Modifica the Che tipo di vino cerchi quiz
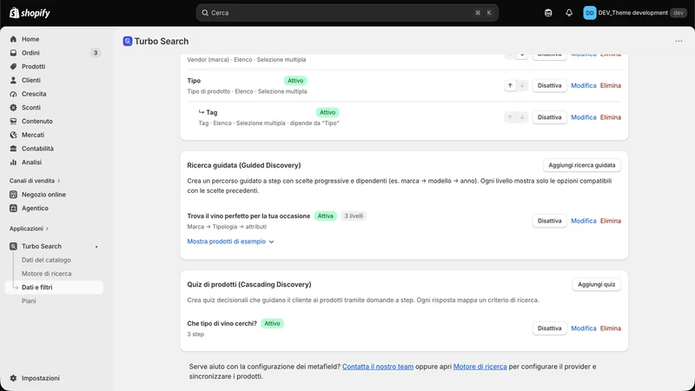Image resolution: width=695 pixels, height=391 pixels. 583,328
